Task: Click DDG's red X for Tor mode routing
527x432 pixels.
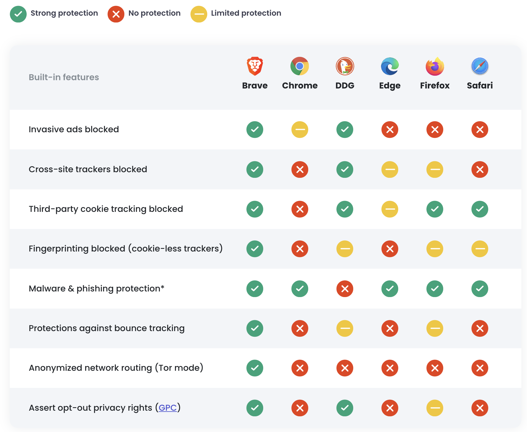Action: (x=345, y=368)
